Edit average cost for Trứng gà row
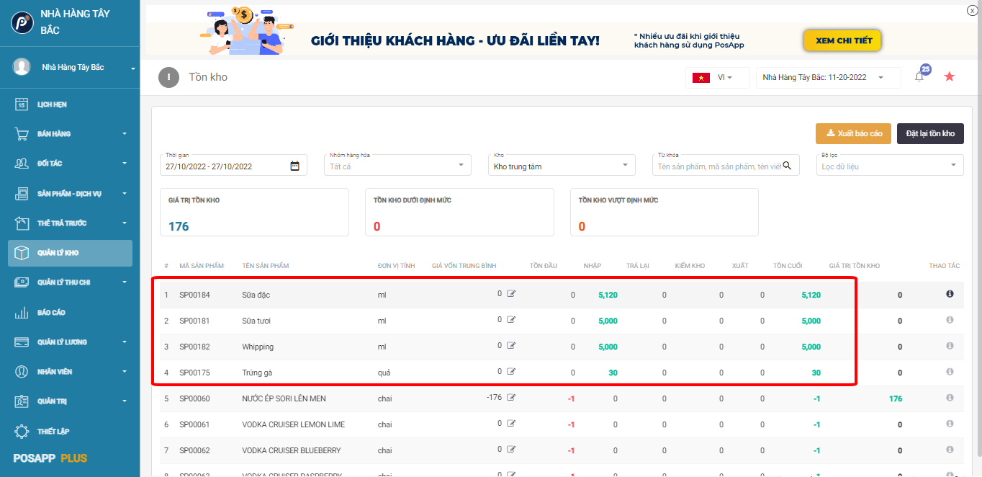Viewport: 982px width, 477px height. (511, 372)
